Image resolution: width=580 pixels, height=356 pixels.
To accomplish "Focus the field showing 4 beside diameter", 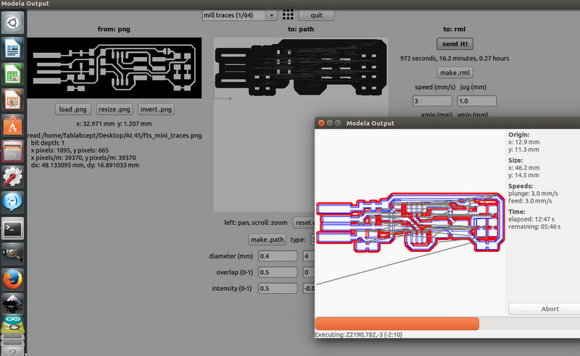I will click(309, 256).
